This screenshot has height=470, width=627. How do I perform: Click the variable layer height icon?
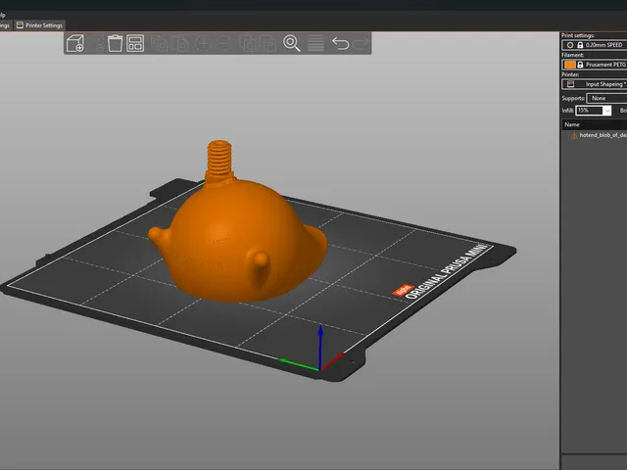(x=315, y=43)
